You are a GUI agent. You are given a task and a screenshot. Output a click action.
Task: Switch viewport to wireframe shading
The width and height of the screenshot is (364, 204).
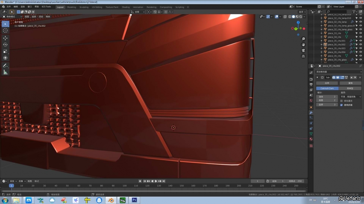(290, 17)
